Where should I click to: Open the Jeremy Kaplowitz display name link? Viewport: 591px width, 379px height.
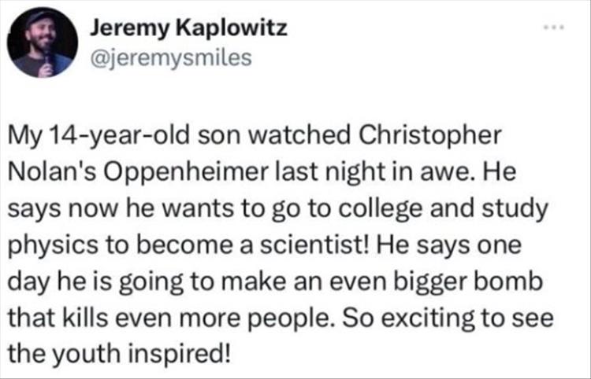188,29
